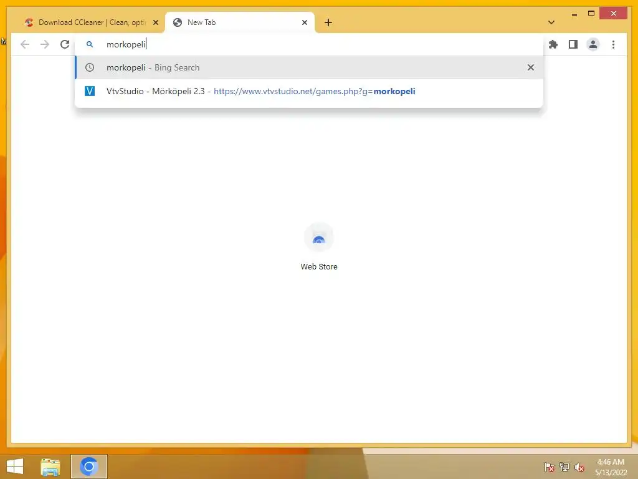Open a new tab with plus button
638x479 pixels.
(328, 22)
